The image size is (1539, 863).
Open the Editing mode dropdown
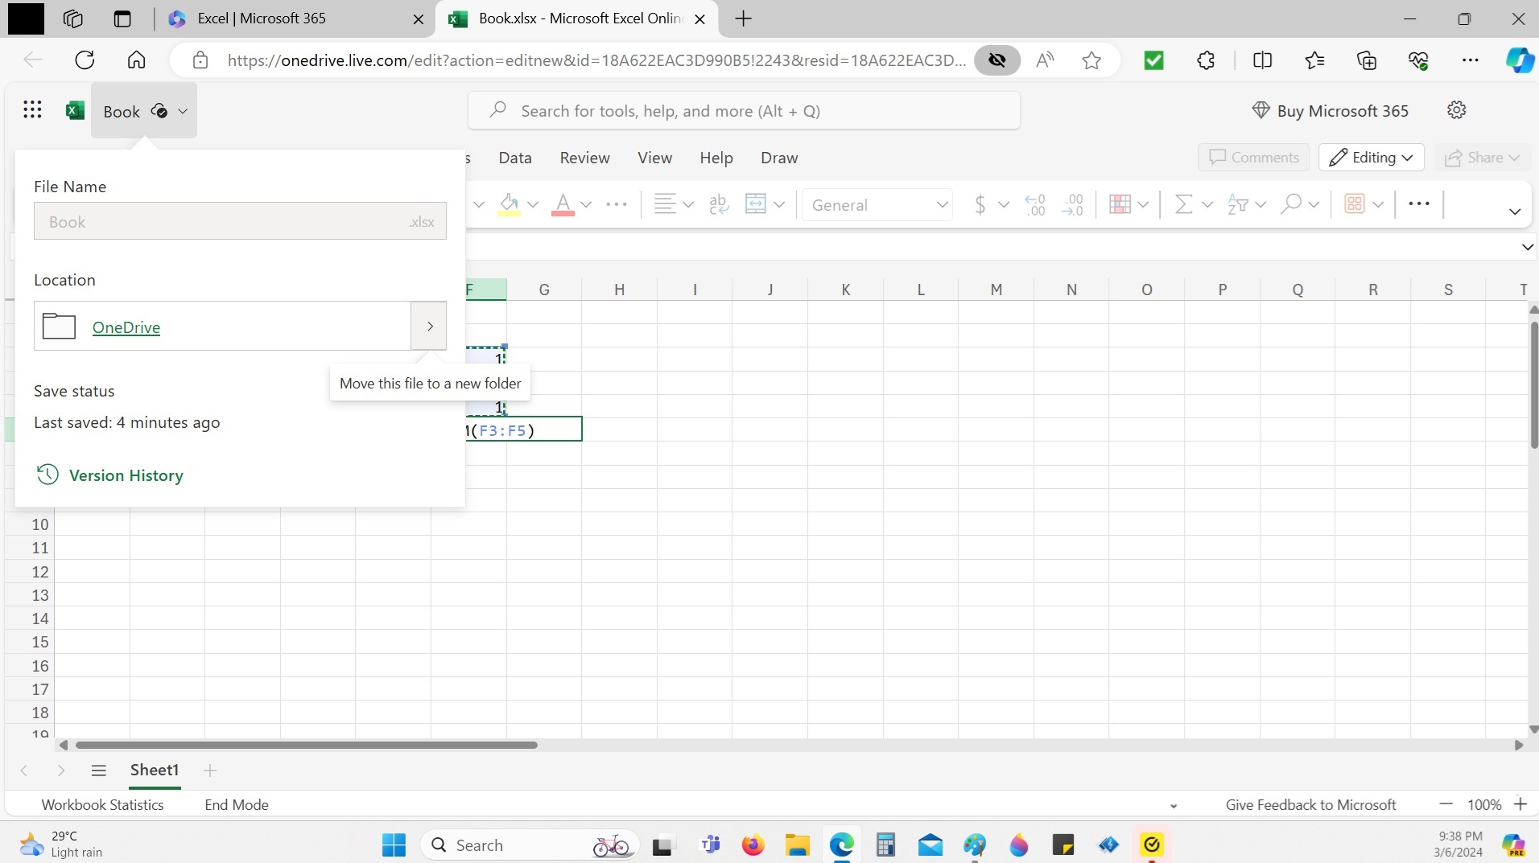[x=1371, y=158]
